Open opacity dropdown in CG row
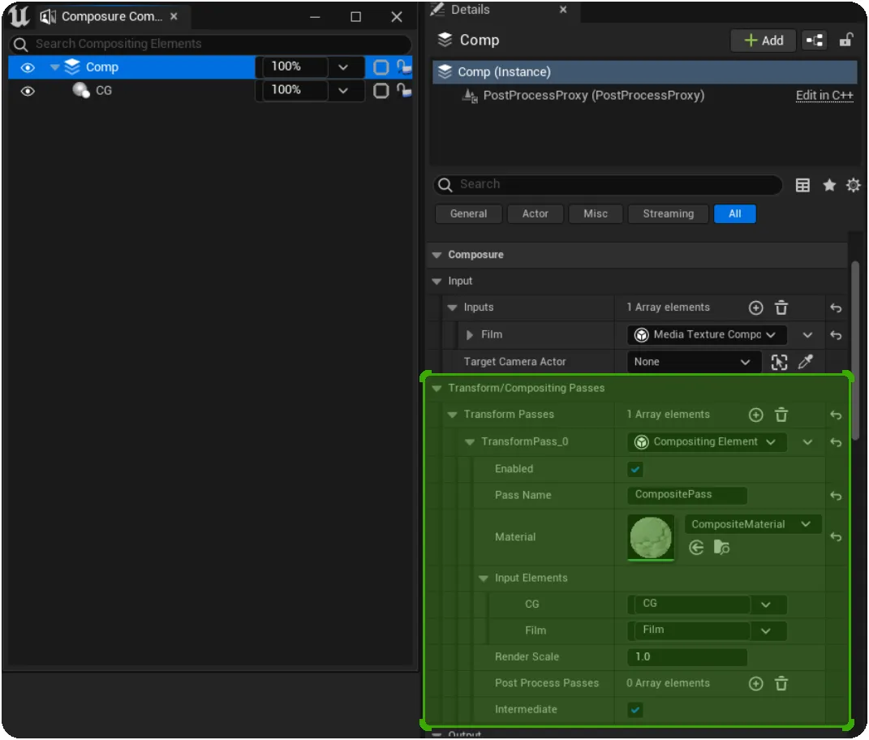Screen dimensions: 869x740 [x=343, y=90]
